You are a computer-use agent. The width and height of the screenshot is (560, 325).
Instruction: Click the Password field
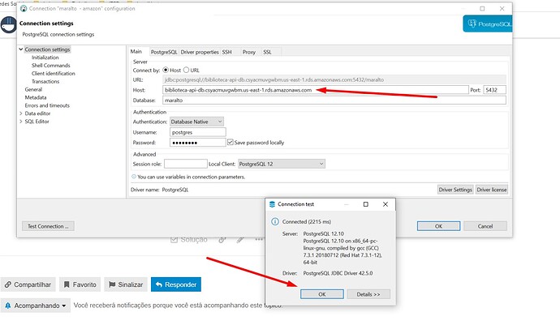198,143
